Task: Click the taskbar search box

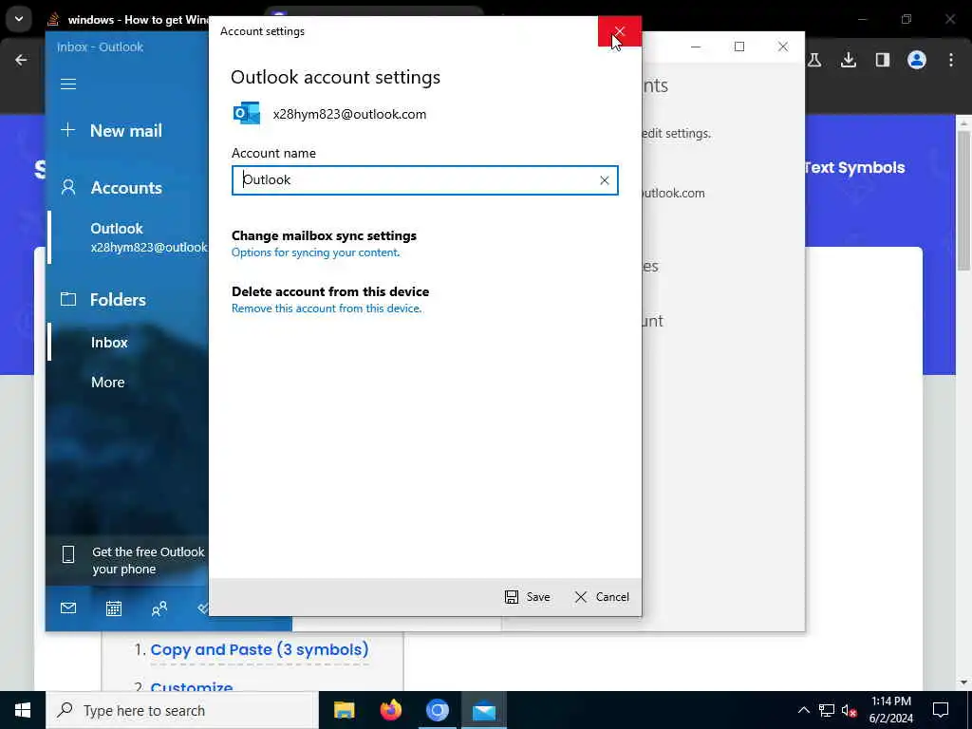Action: 182,710
